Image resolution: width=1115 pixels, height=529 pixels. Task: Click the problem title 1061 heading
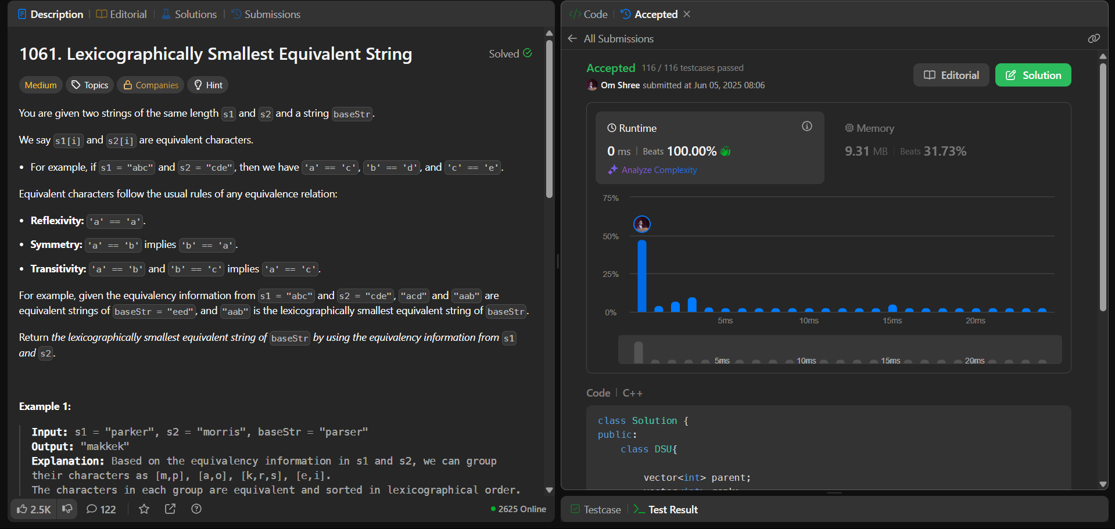(x=216, y=54)
